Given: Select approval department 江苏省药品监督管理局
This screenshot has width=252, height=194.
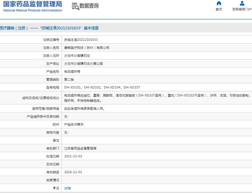Looking at the screenshot, I should click(80, 148).
